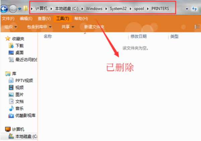Navigate to spool breadcrumb segment

[x=139, y=9]
